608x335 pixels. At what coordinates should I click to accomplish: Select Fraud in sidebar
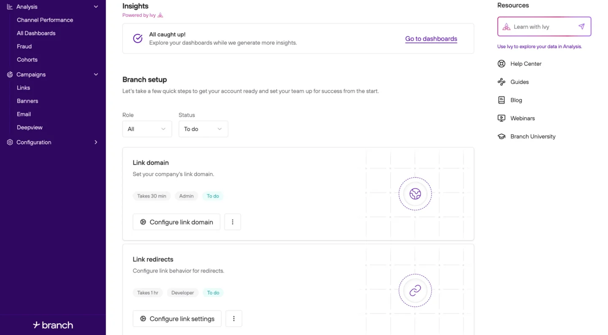point(24,46)
